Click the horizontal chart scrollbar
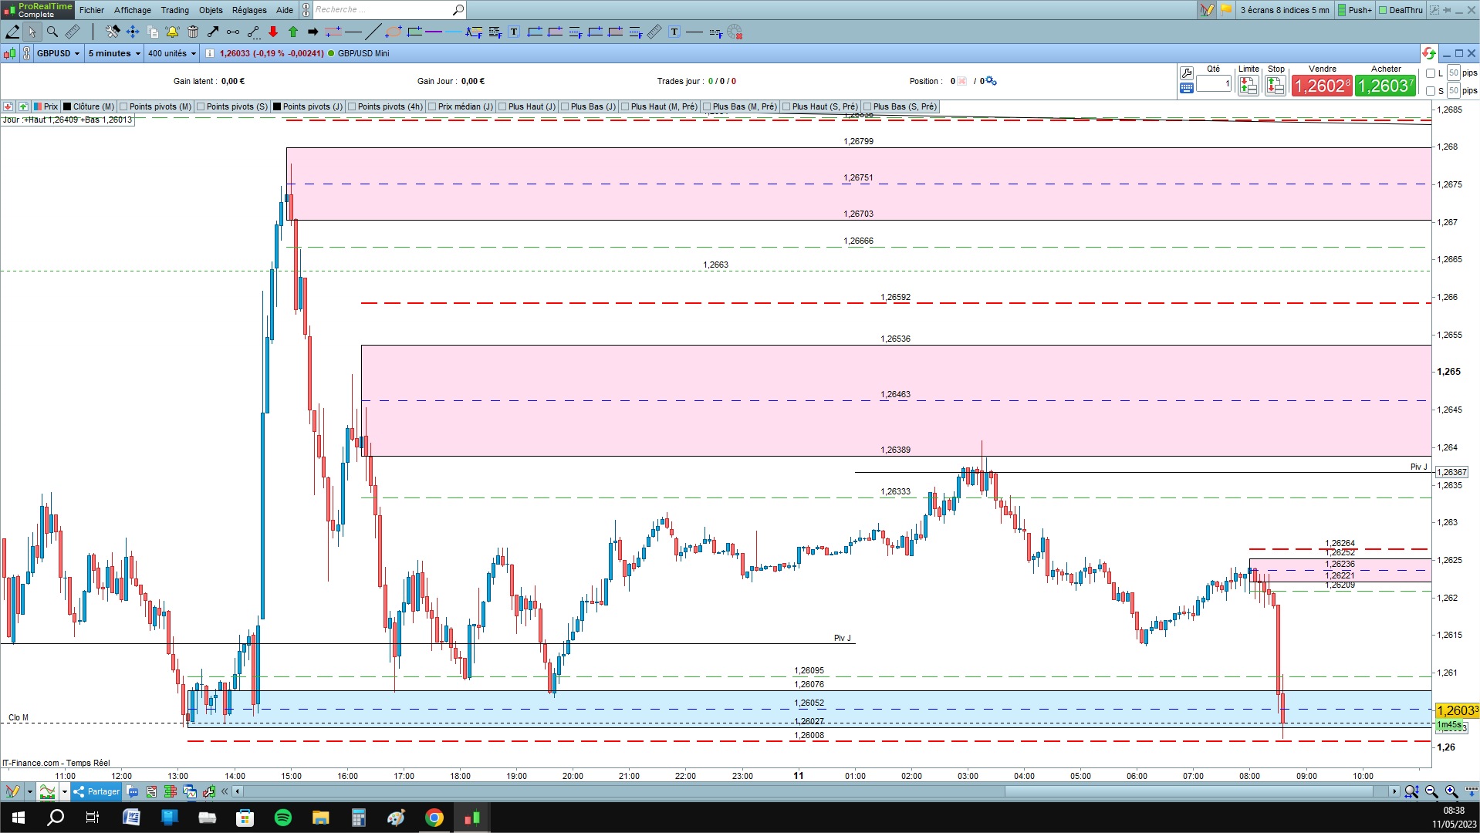This screenshot has width=1480, height=833. [x=815, y=791]
